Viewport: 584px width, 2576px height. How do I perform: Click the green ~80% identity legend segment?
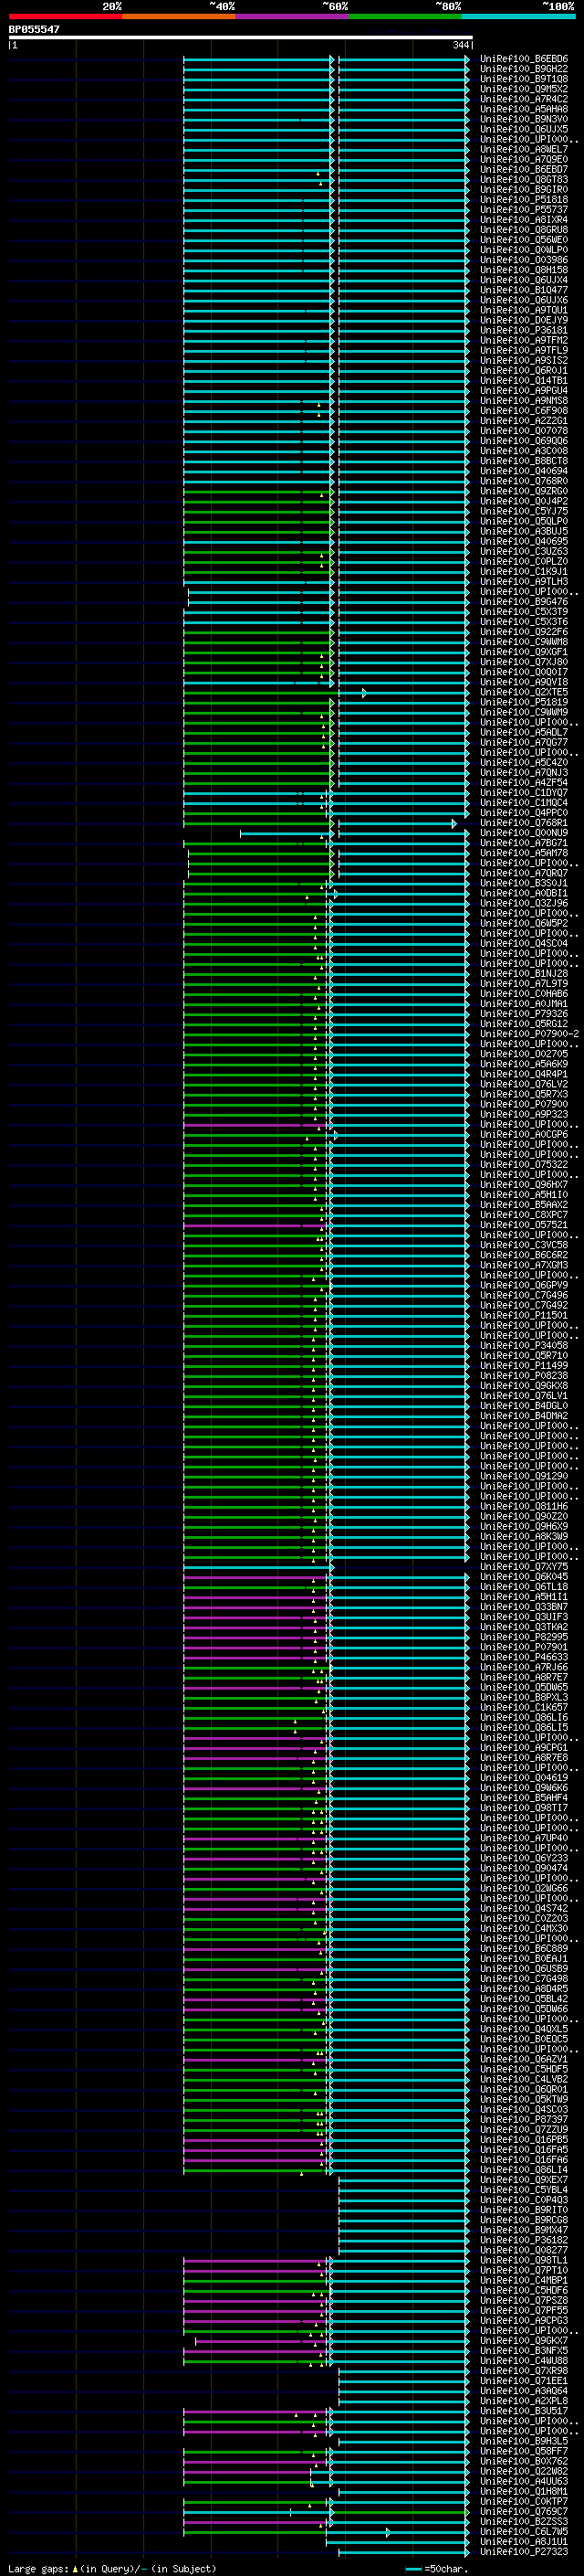click(405, 16)
